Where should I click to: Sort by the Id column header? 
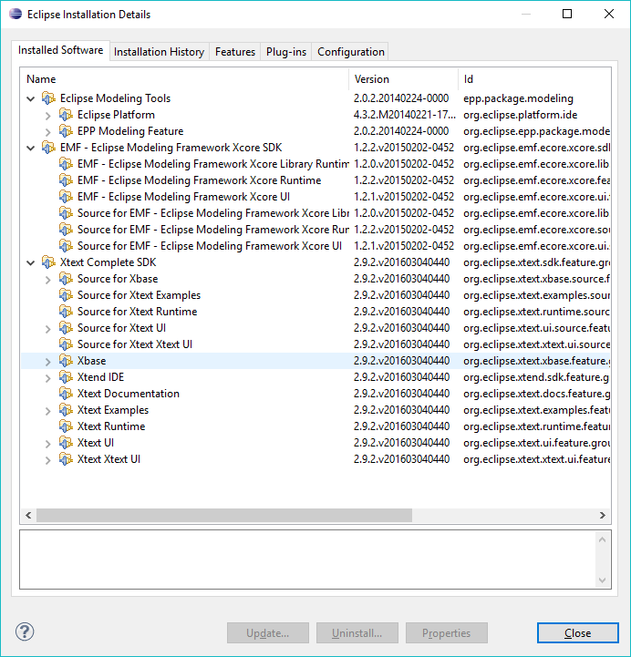pyautogui.click(x=534, y=79)
